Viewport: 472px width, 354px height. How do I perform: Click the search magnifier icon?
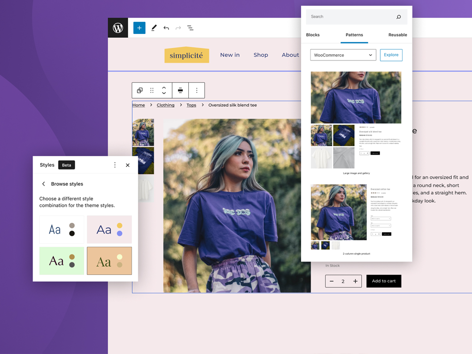pos(398,17)
